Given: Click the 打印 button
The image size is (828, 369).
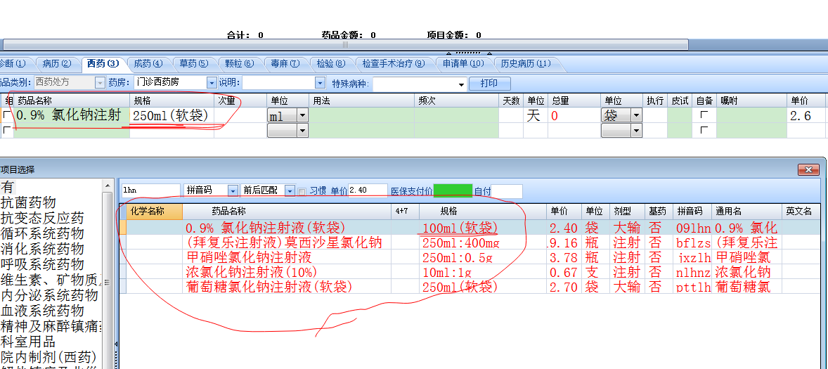Looking at the screenshot, I should click(x=489, y=84).
